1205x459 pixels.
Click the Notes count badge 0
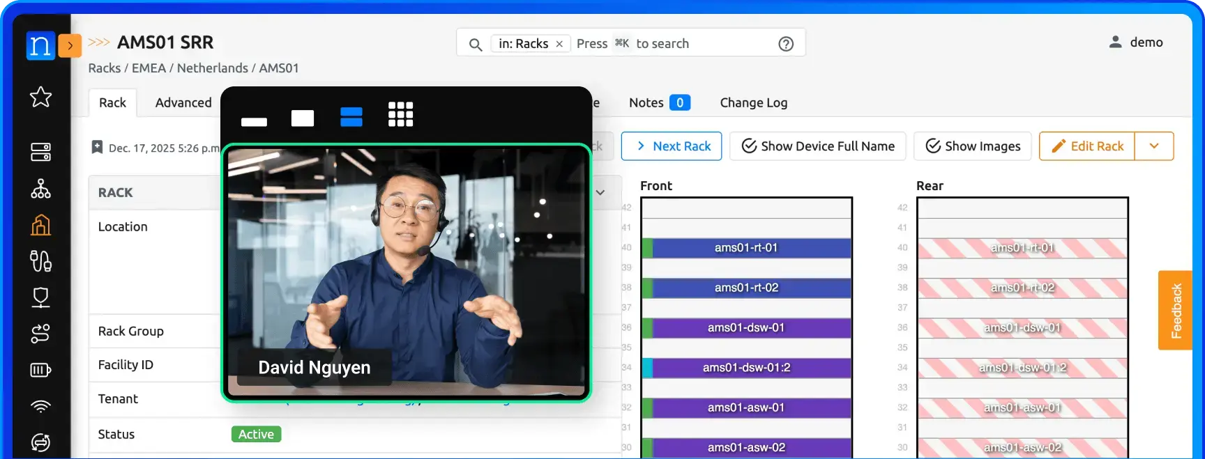pyautogui.click(x=680, y=102)
